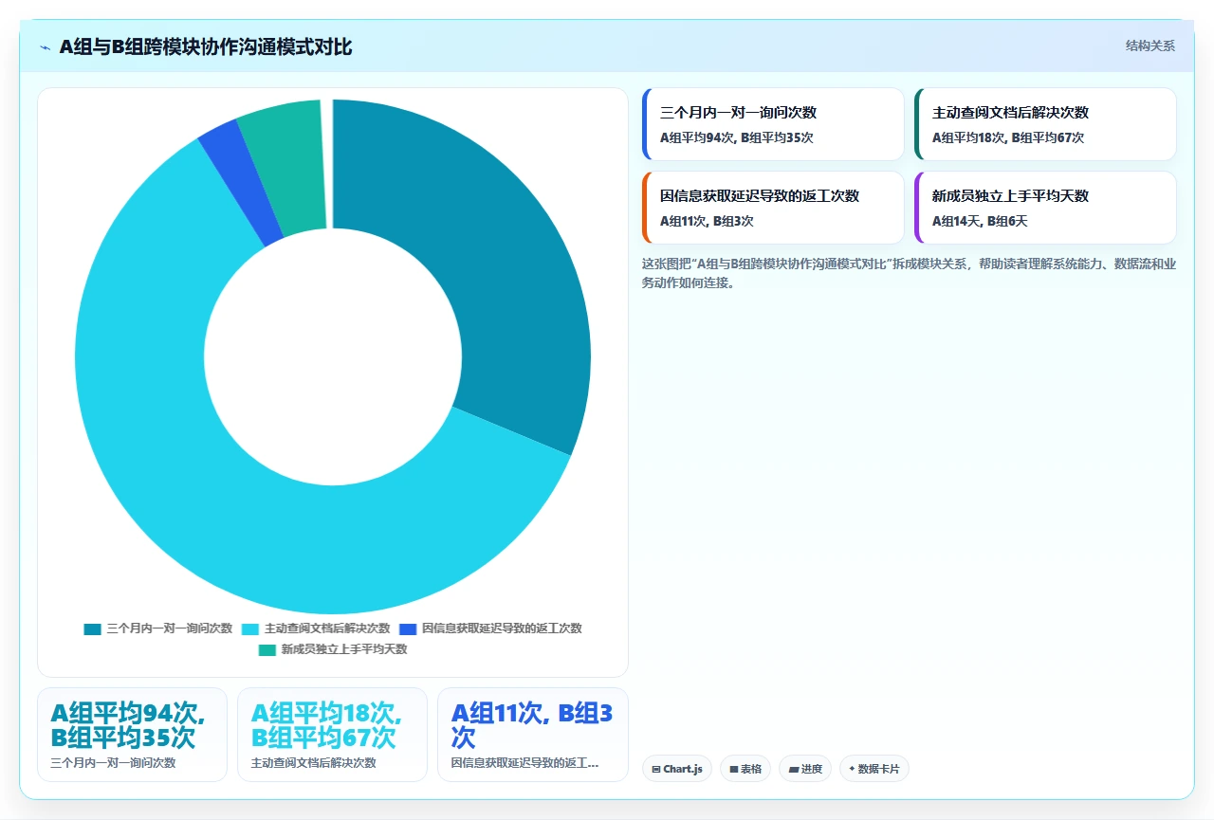Click the 结构关系 label in header
This screenshot has width=1214, height=820.
click(1150, 46)
